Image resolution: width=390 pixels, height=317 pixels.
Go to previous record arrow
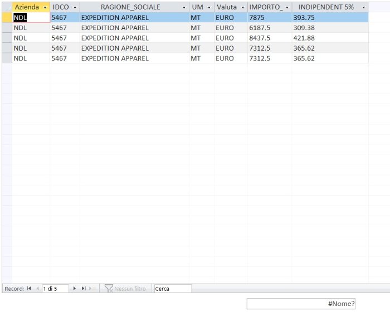[37, 289]
